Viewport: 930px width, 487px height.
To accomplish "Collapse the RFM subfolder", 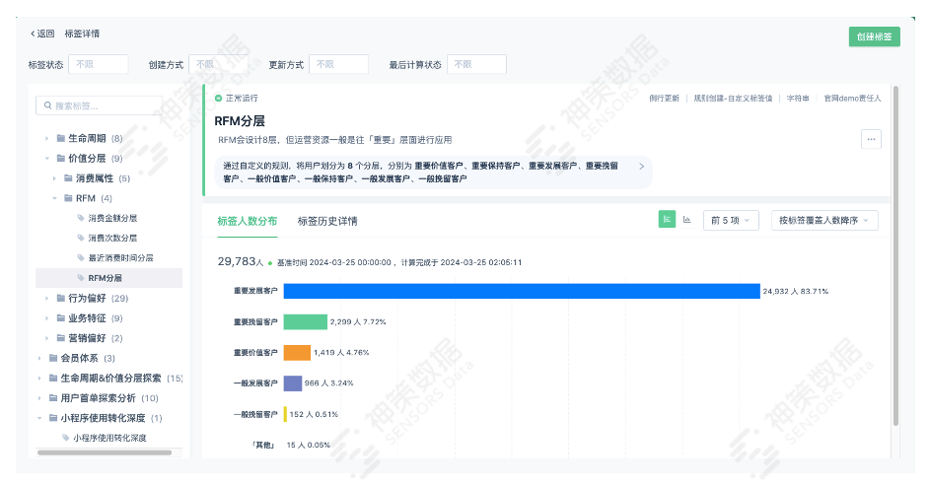I will [x=54, y=198].
